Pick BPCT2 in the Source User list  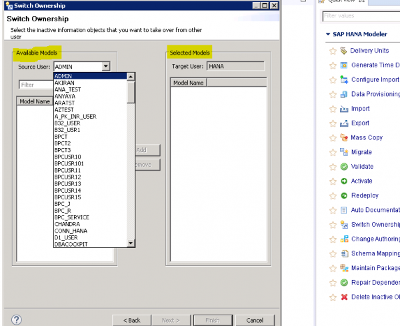click(90, 143)
